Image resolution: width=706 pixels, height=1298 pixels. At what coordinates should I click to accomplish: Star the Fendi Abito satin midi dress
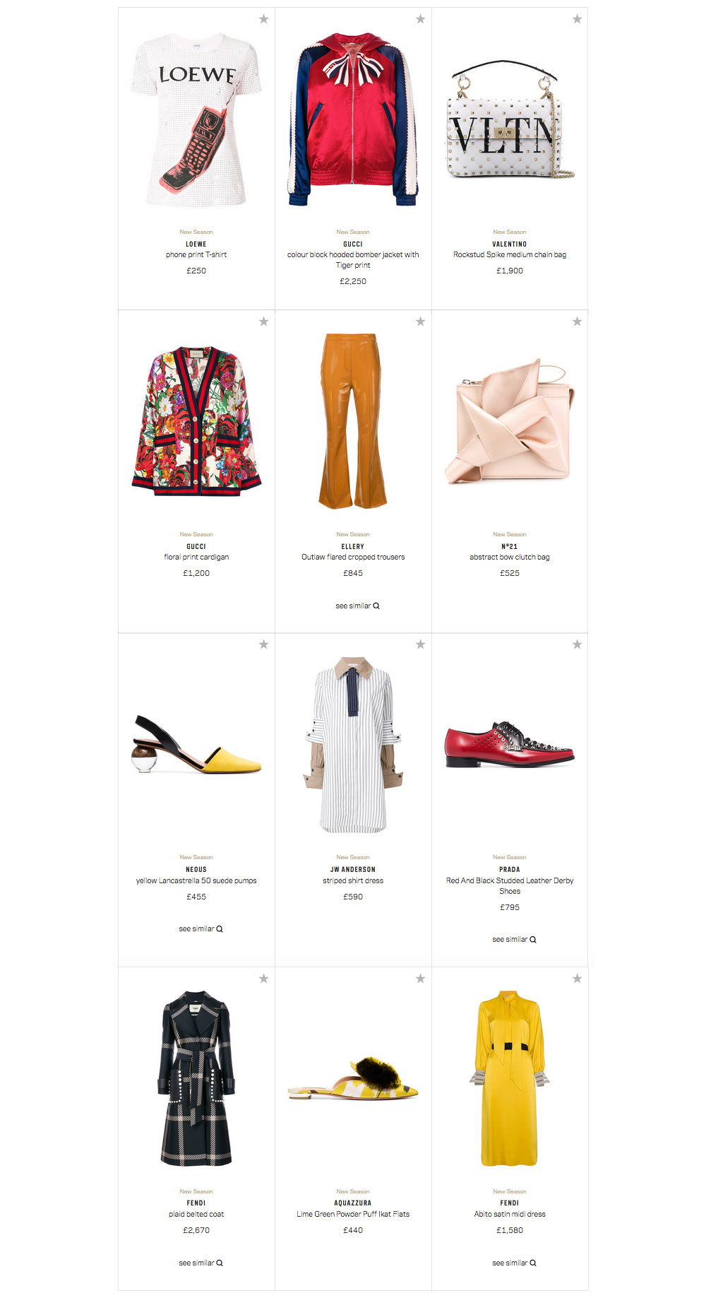pos(577,979)
